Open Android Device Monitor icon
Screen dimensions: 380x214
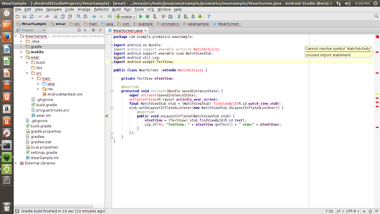[200, 17]
